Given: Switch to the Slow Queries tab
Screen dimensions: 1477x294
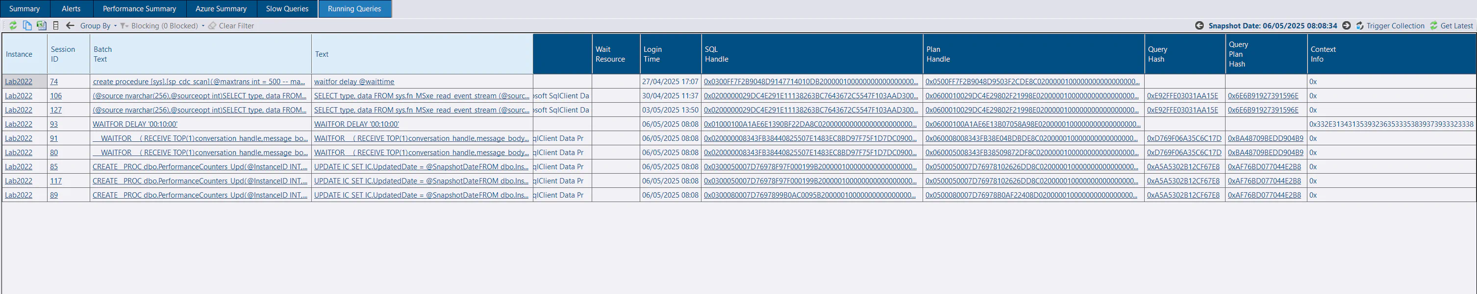Looking at the screenshot, I should coord(287,9).
